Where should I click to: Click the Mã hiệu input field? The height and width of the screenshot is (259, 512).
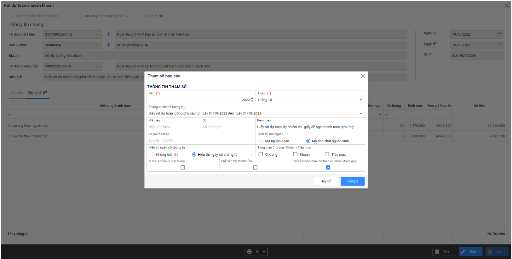(x=174, y=127)
